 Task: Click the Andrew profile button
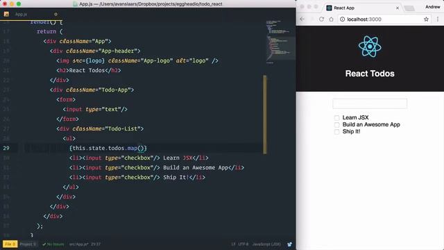coord(432,7)
